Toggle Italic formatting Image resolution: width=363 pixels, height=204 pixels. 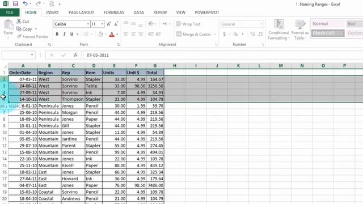pos(64,34)
